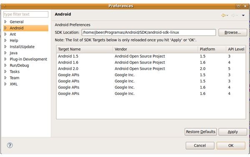Confirm with the OK button
250x157 pixels.
231,145
